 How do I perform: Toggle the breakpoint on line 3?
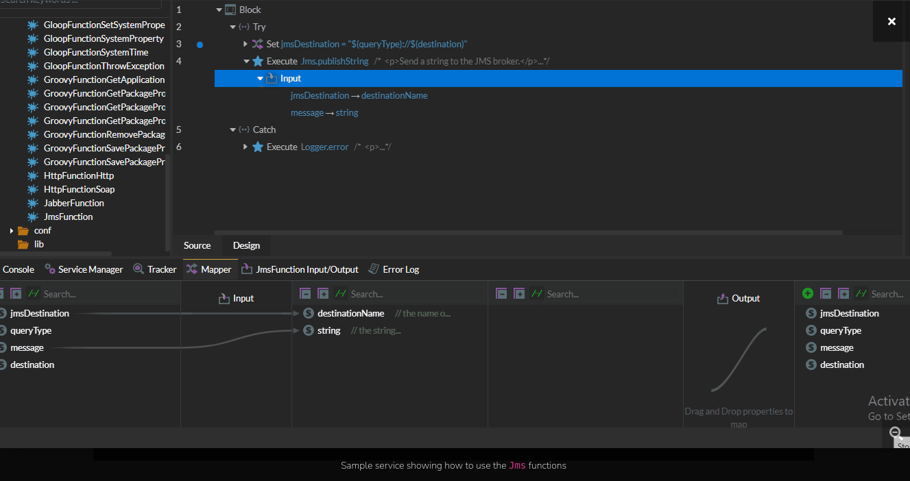click(x=200, y=45)
